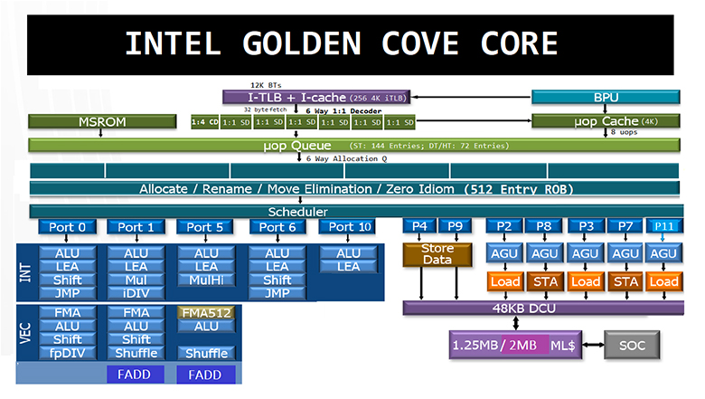Image resolution: width=705 pixels, height=399 pixels.
Task: Click the P3 port box
Action: [x=587, y=226]
